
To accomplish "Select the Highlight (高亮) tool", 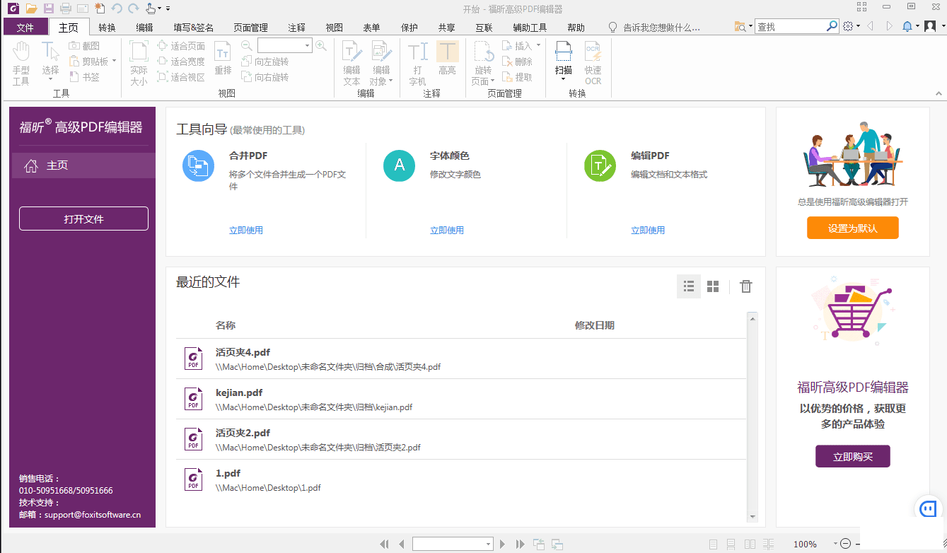I will (447, 58).
